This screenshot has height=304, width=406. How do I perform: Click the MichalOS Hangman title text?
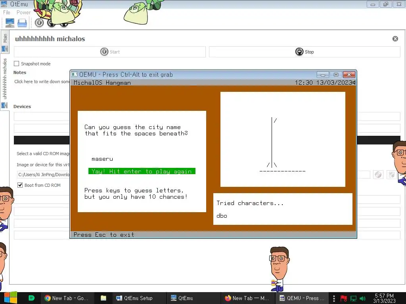[x=102, y=83]
